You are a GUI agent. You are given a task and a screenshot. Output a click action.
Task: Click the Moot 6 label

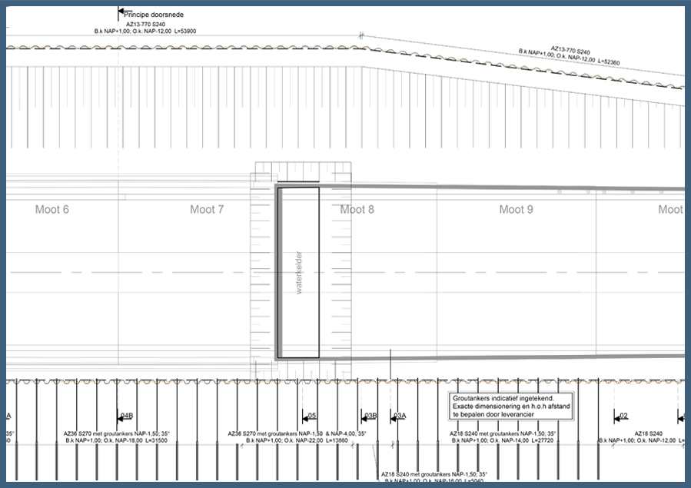pos(52,209)
